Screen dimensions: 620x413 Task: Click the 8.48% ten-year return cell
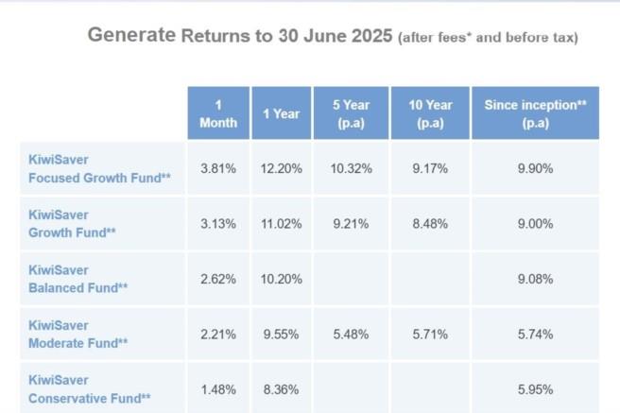pos(429,223)
